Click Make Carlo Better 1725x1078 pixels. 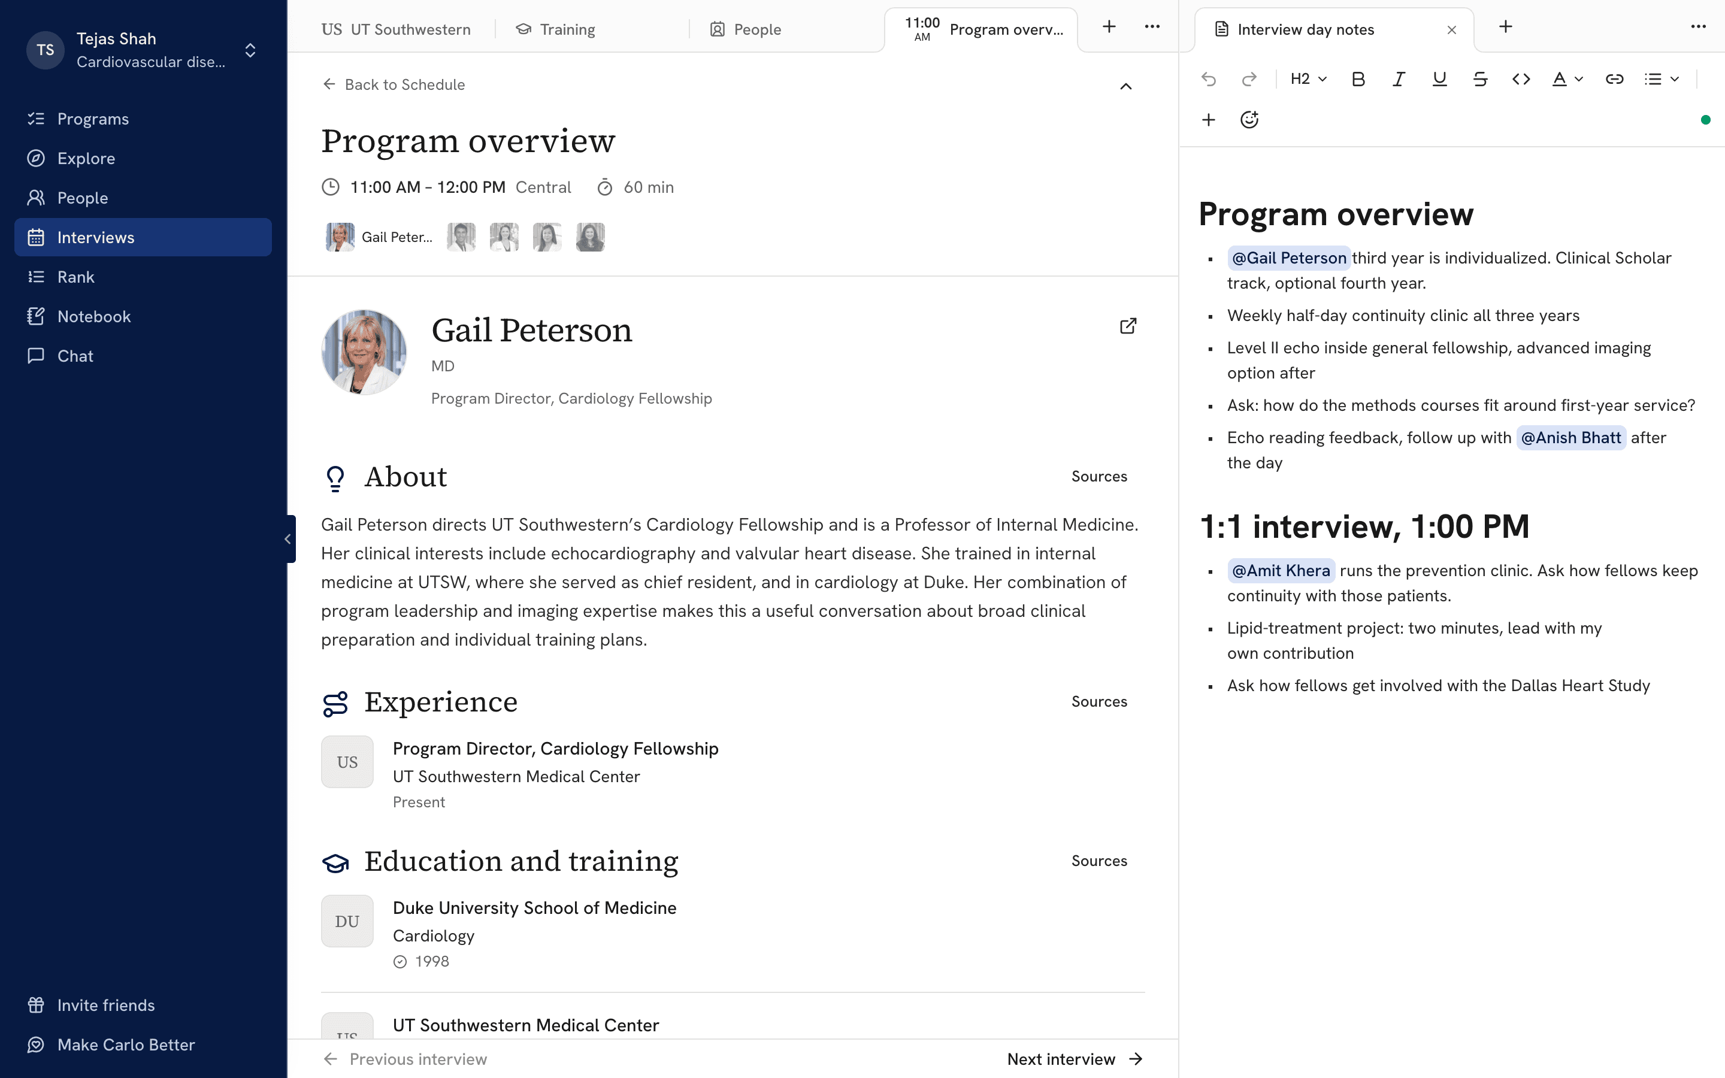click(x=143, y=1044)
